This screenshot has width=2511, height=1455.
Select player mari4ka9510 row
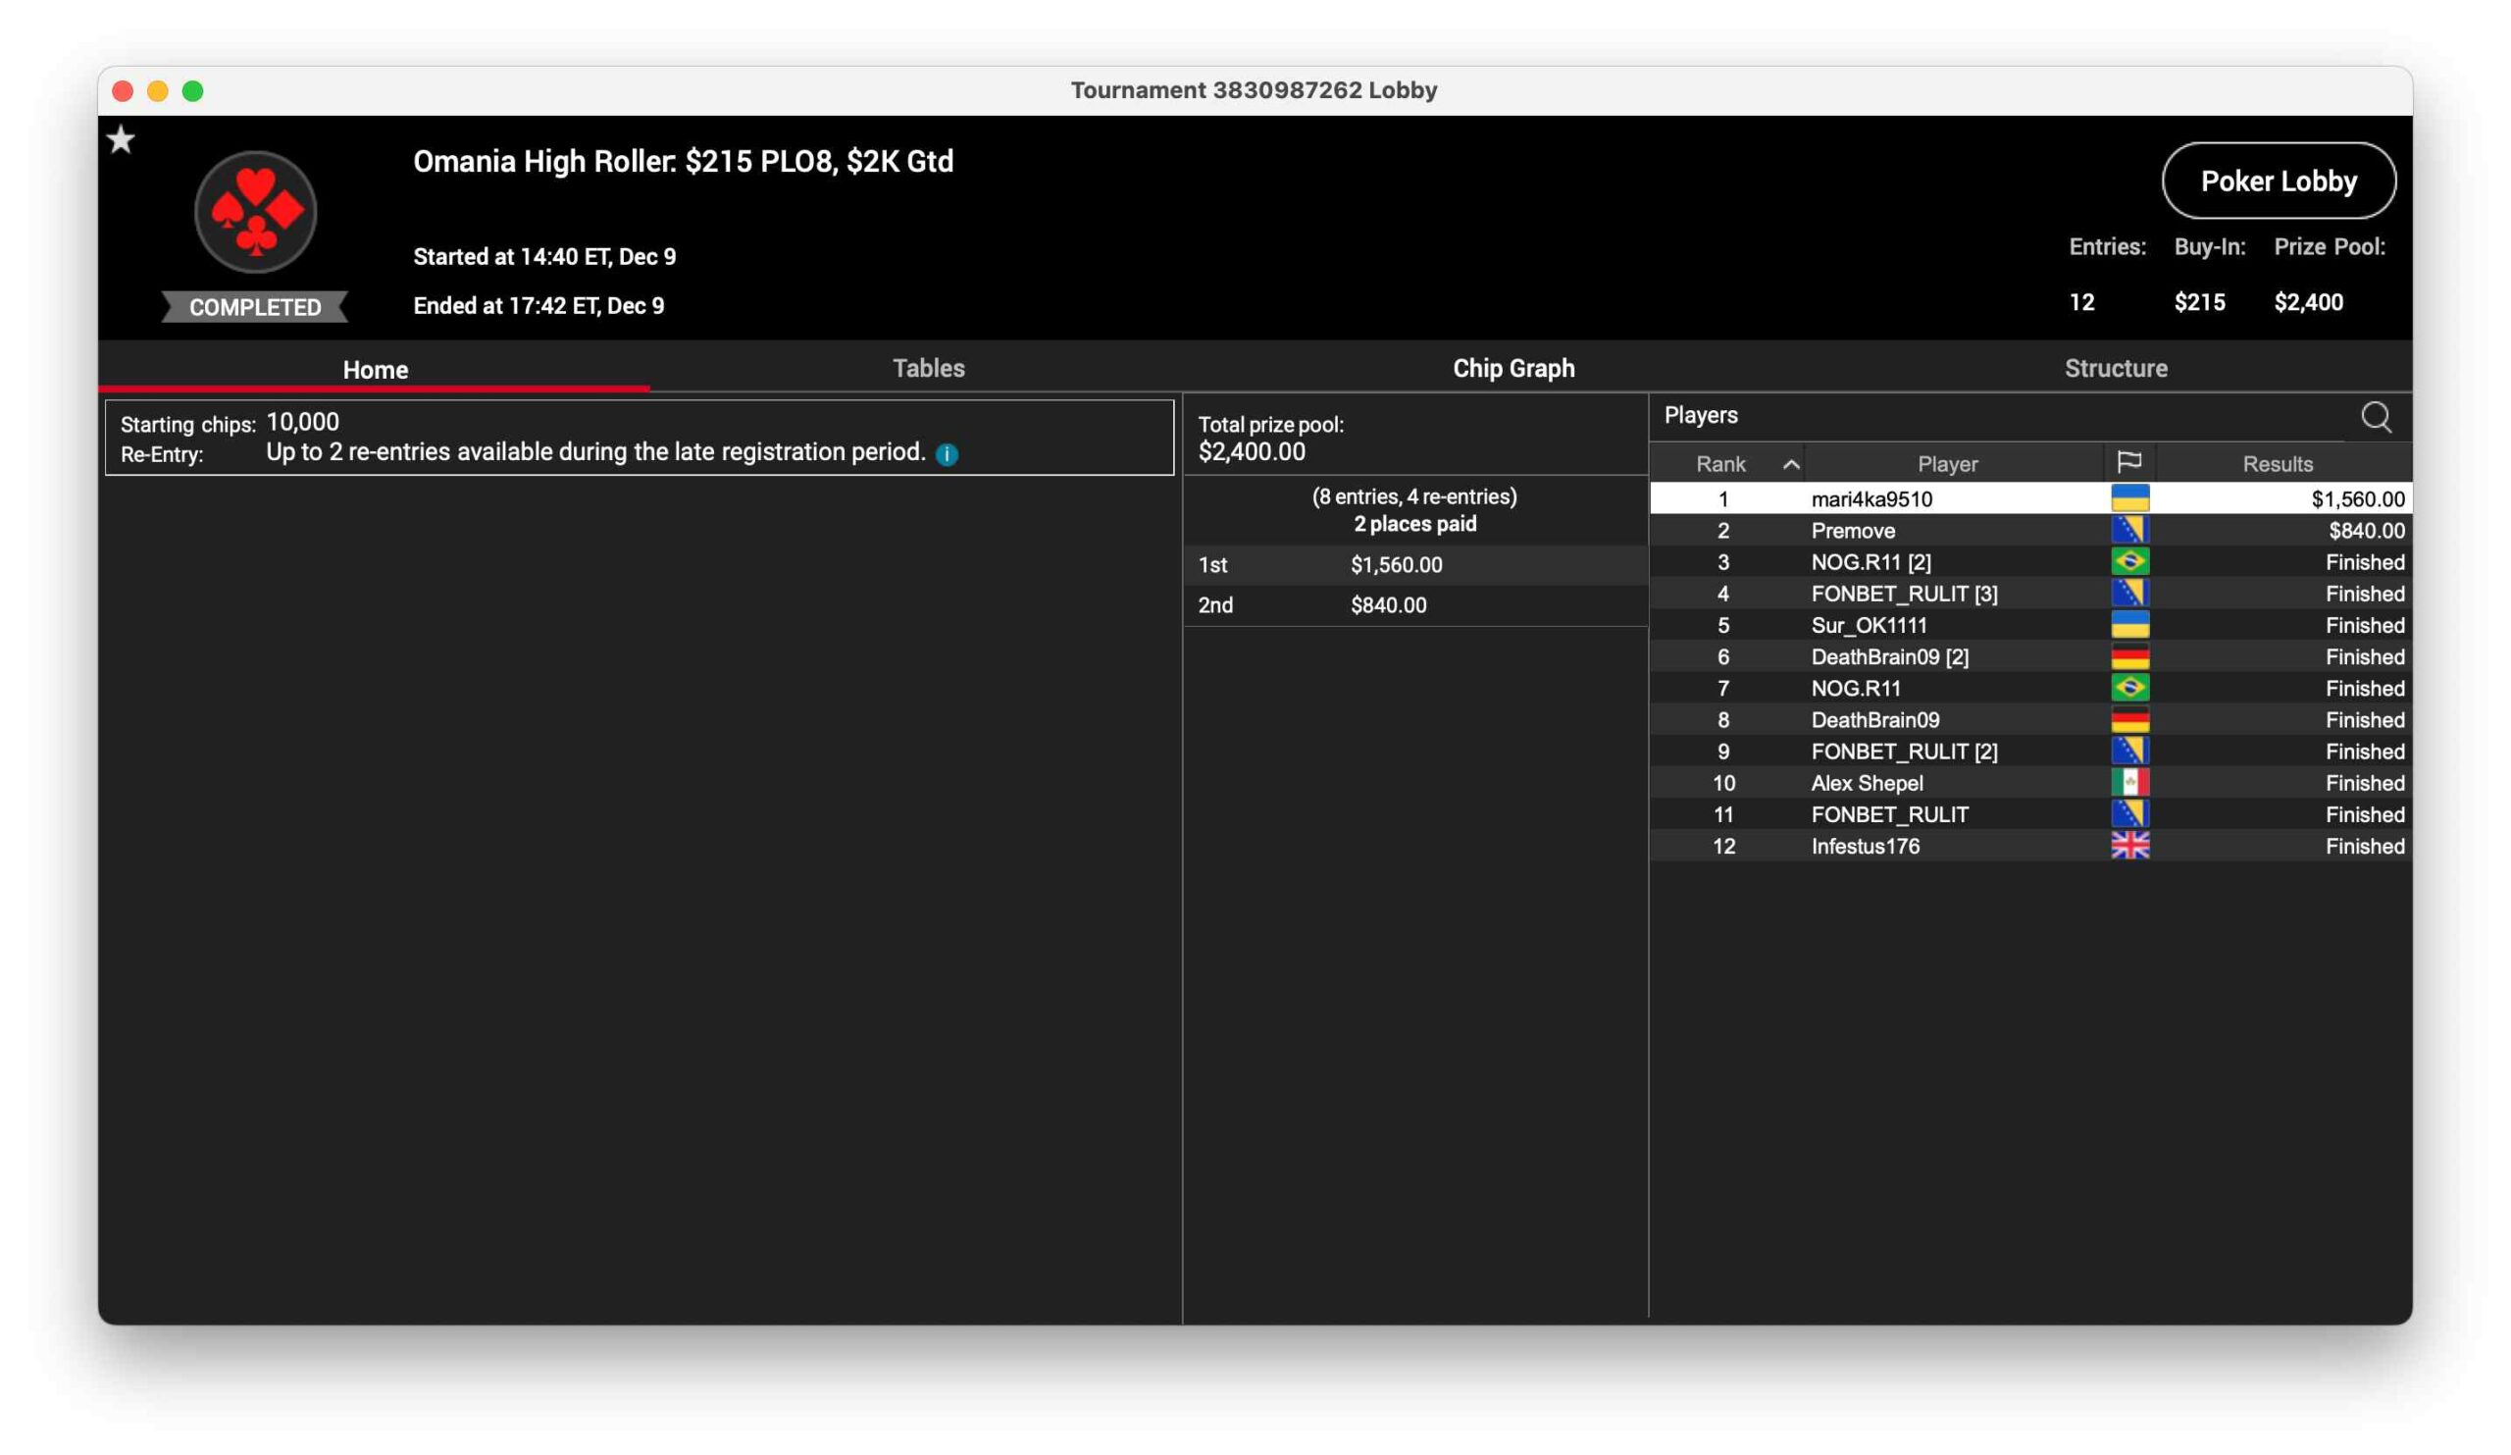1871,499
